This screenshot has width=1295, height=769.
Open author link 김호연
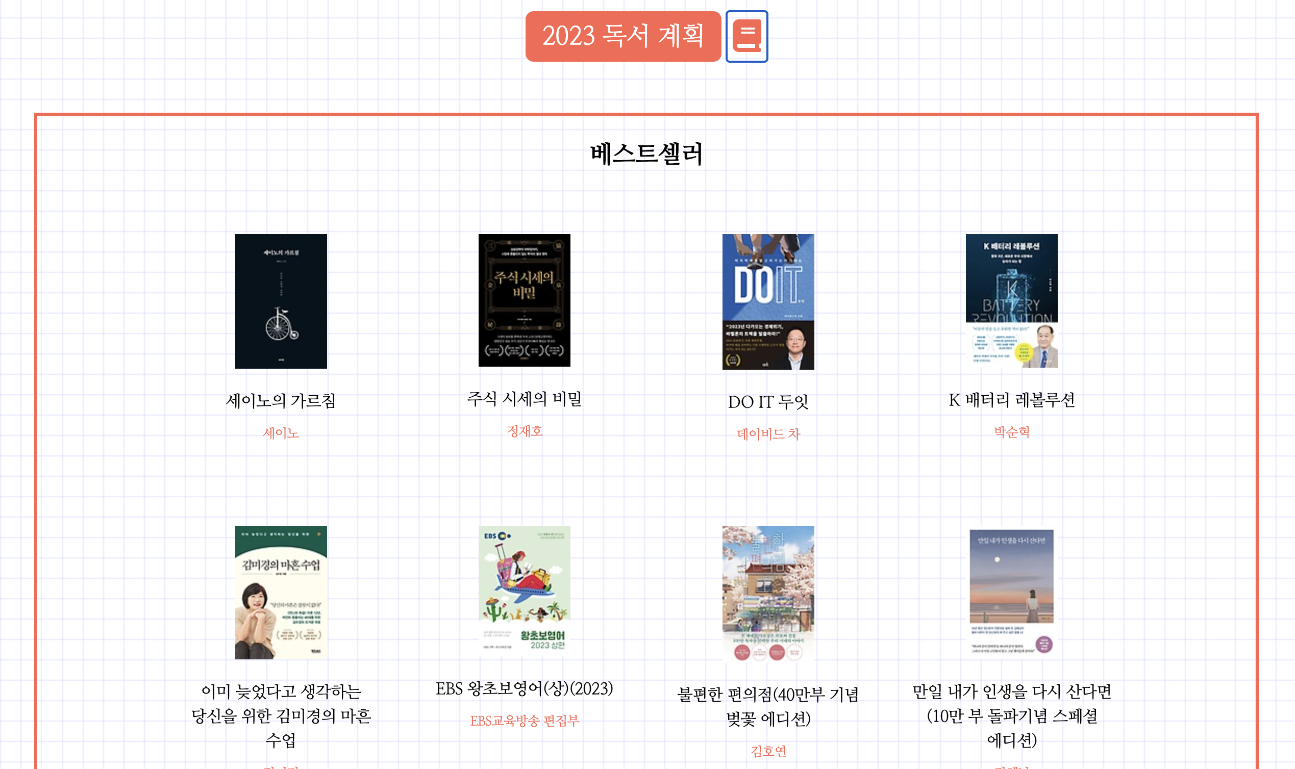[x=768, y=750]
